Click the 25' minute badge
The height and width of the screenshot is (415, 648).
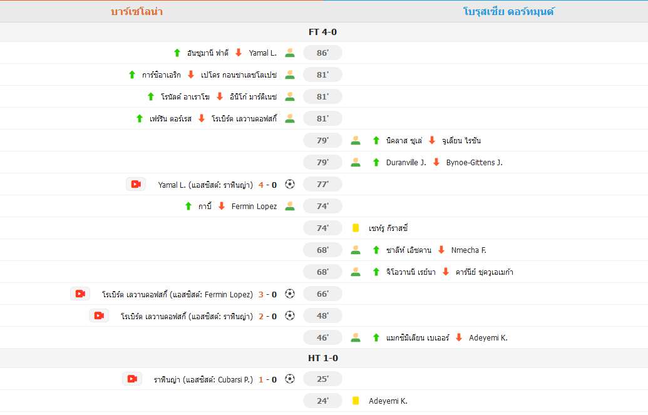pyautogui.click(x=323, y=379)
